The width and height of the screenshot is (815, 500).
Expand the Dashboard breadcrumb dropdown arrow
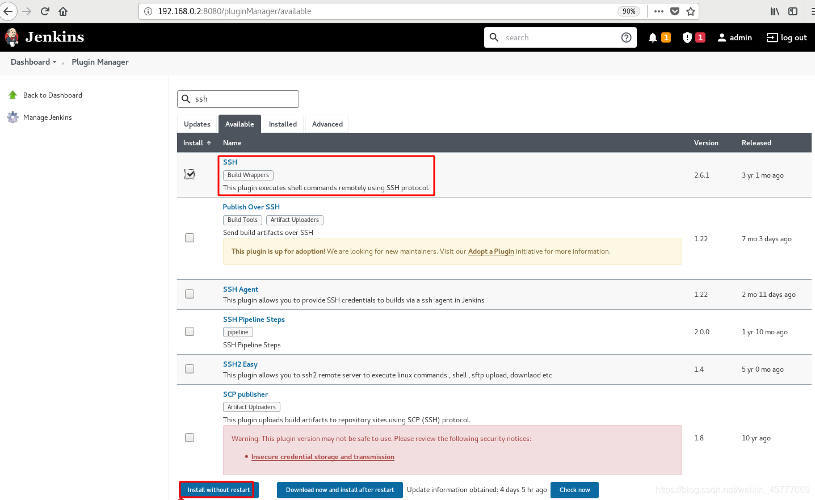[x=54, y=62]
